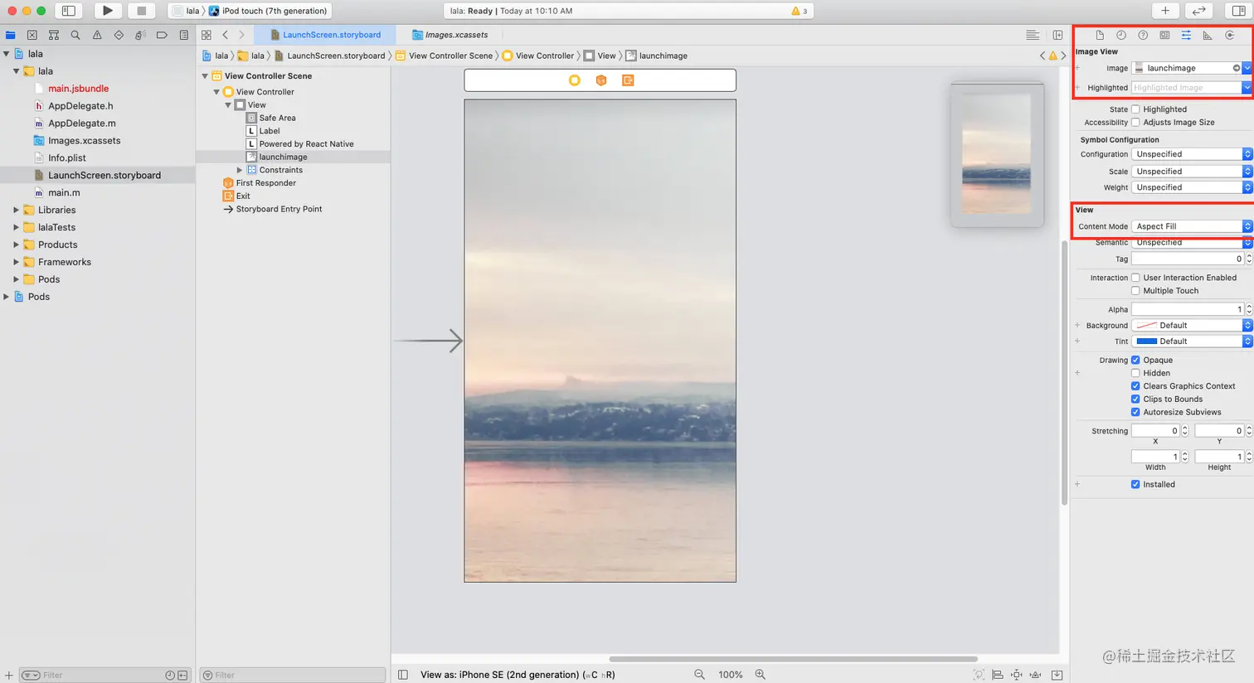Click the minimap thumbnail of the scene
This screenshot has height=683, width=1254.
tap(997, 154)
